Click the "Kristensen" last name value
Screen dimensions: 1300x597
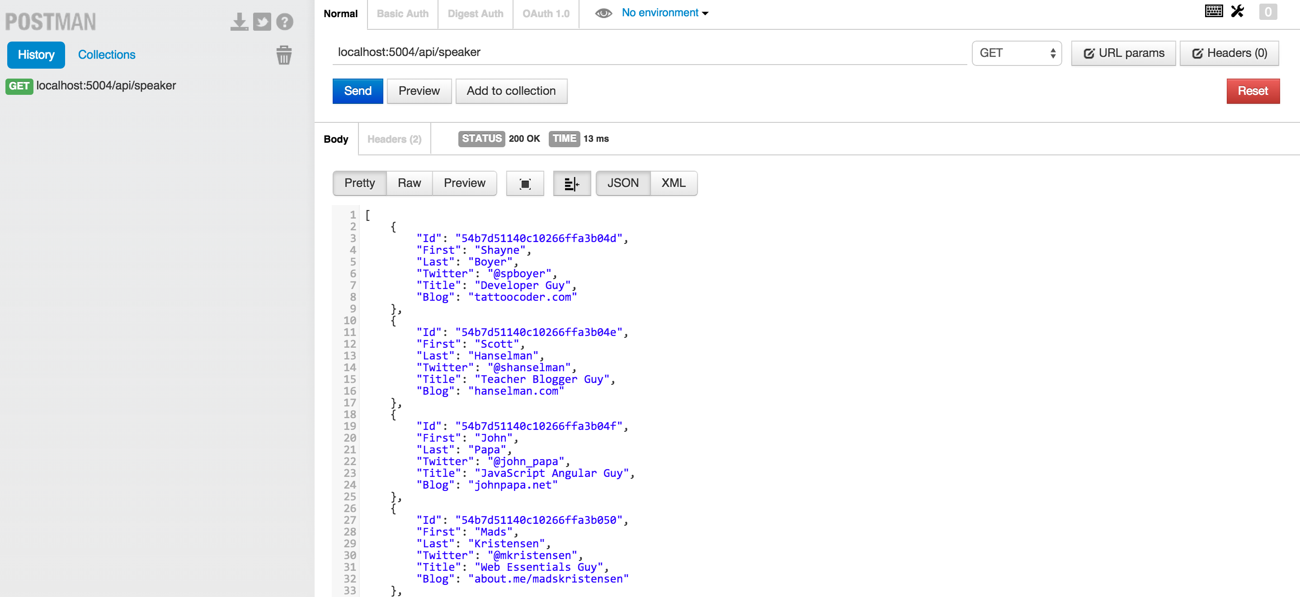(x=507, y=544)
